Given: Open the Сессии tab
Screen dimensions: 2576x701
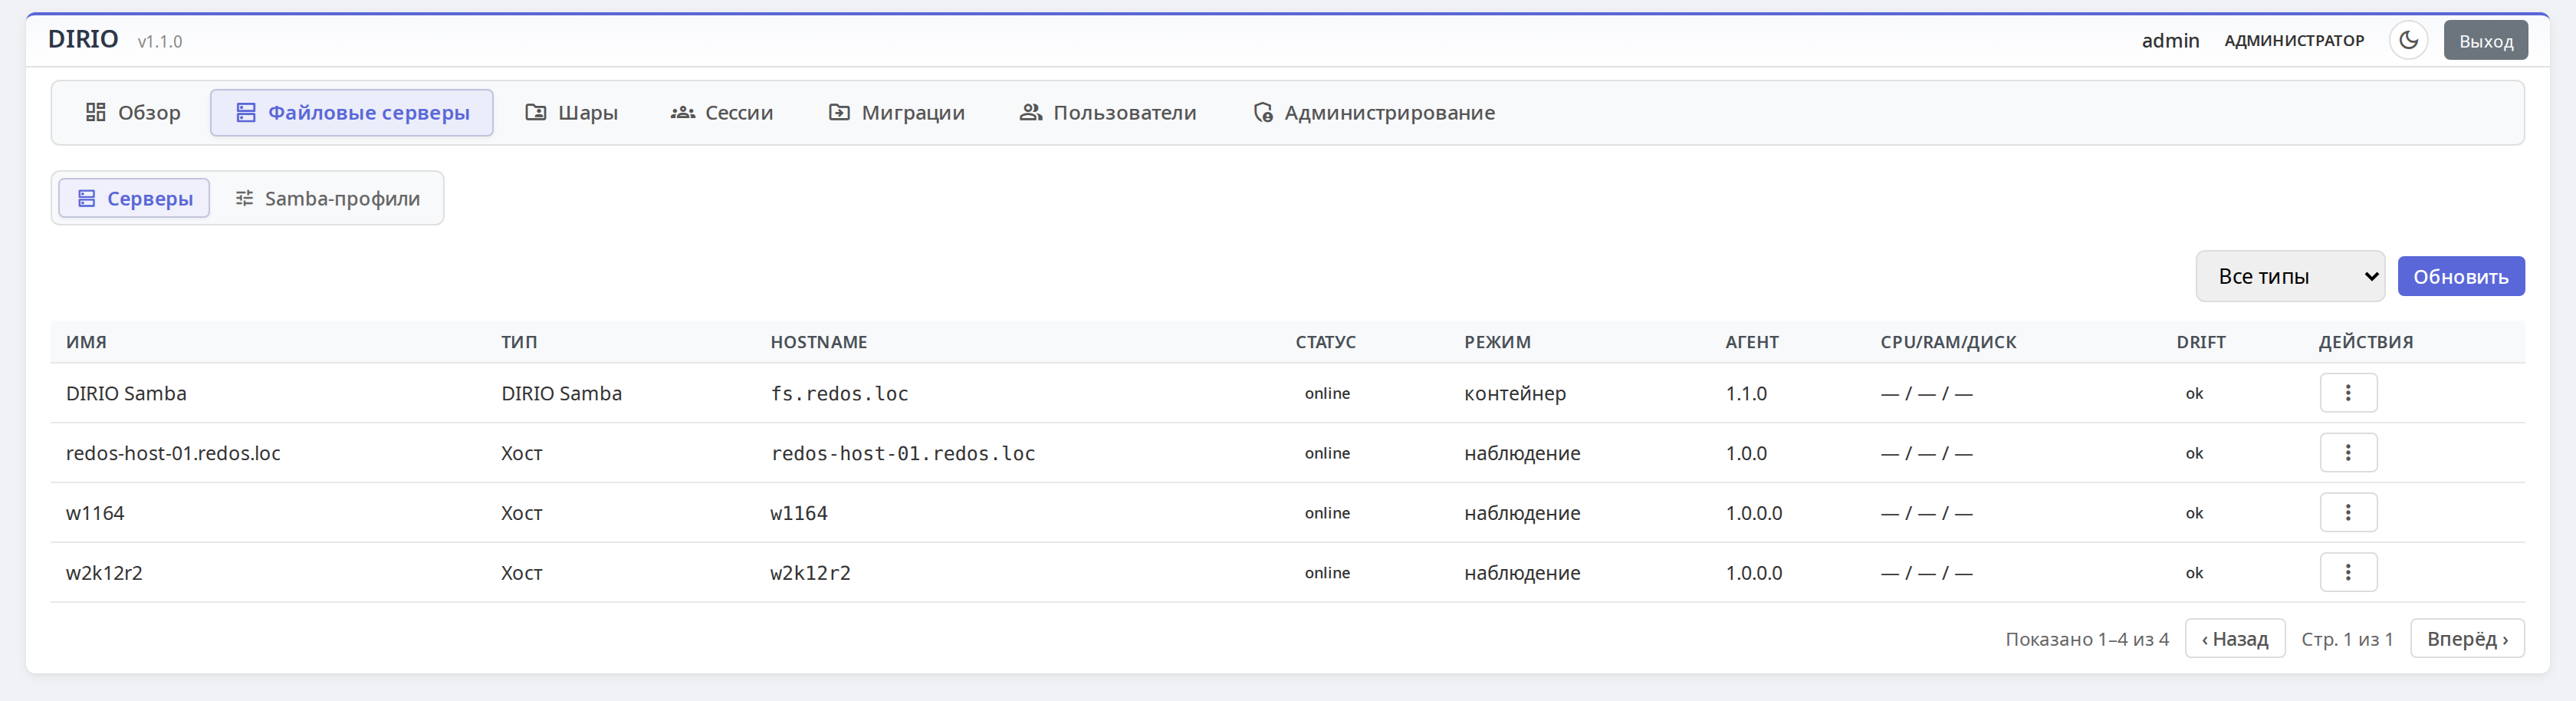Looking at the screenshot, I should pyautogui.click(x=722, y=112).
